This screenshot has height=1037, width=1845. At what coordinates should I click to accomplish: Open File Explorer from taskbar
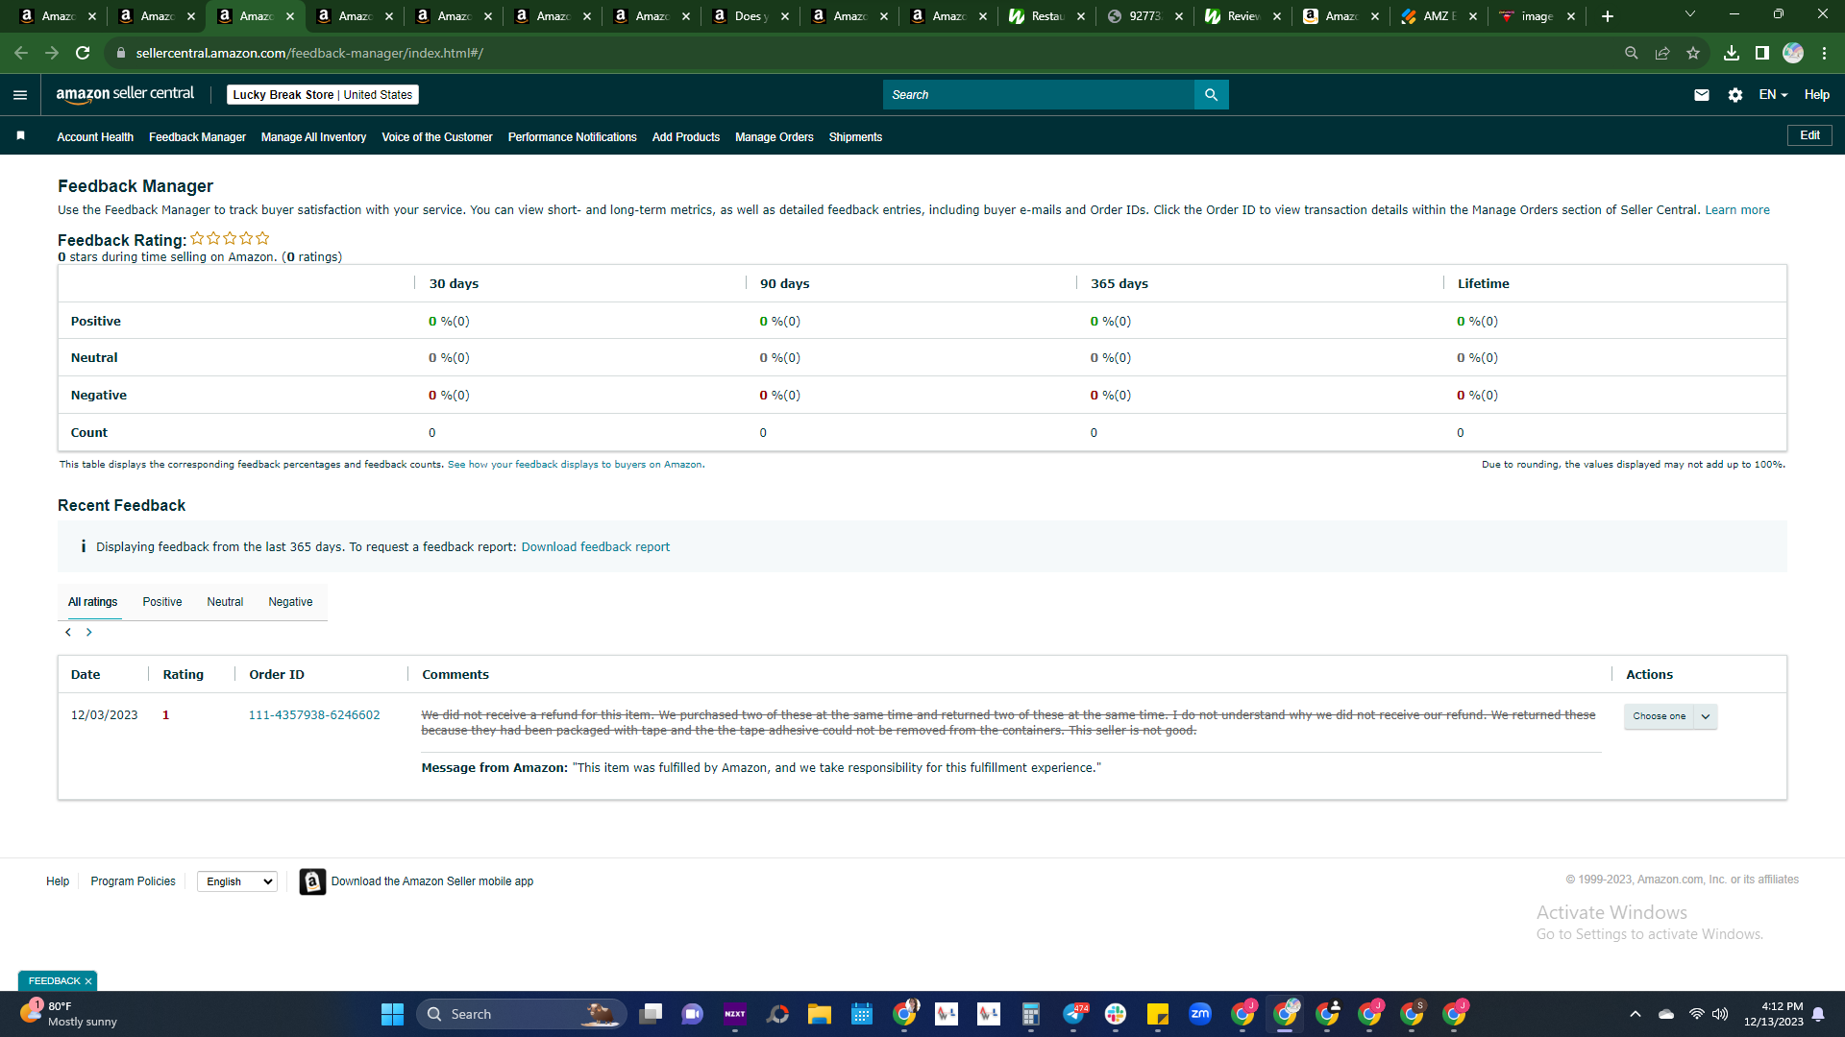point(819,1014)
